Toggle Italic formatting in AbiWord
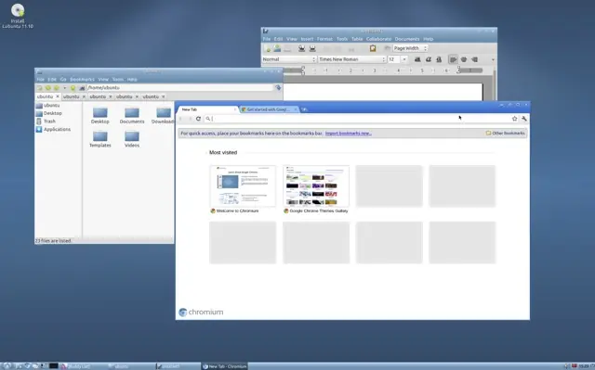Screen dimensions: 595x370 pyautogui.click(x=428, y=59)
